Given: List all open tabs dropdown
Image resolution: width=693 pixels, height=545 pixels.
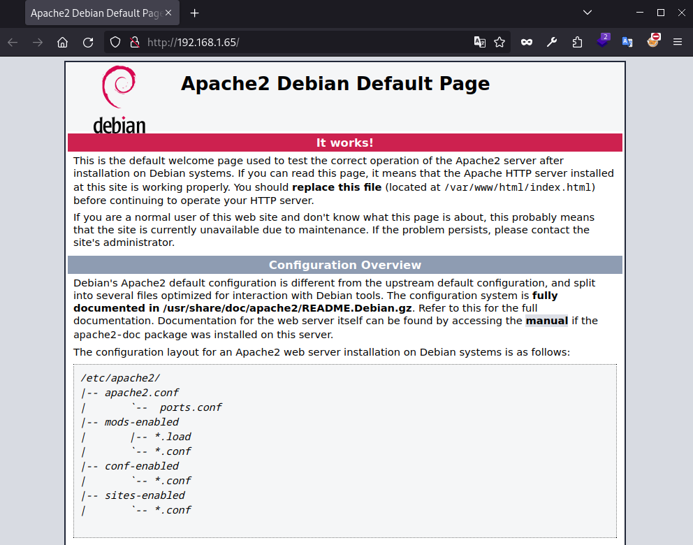Looking at the screenshot, I should pyautogui.click(x=588, y=13).
